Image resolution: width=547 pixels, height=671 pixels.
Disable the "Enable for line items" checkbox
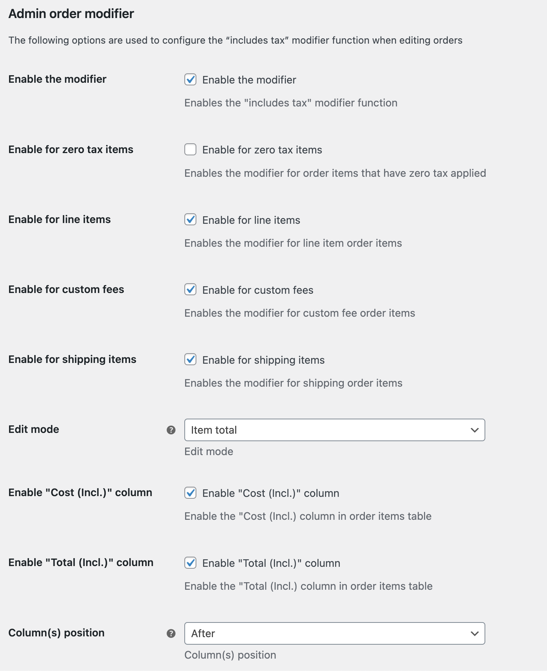[x=191, y=220]
